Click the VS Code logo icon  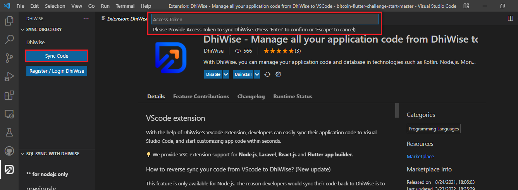(7, 6)
